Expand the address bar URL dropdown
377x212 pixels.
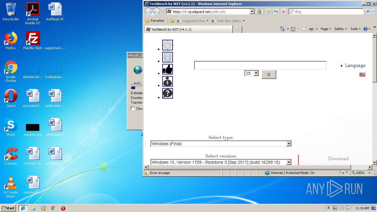coord(252,11)
